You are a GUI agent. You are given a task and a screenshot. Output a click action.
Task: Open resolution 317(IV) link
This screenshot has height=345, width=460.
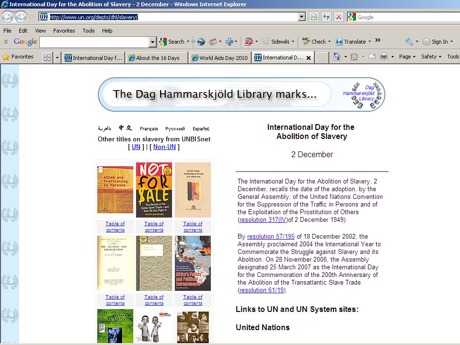click(263, 220)
